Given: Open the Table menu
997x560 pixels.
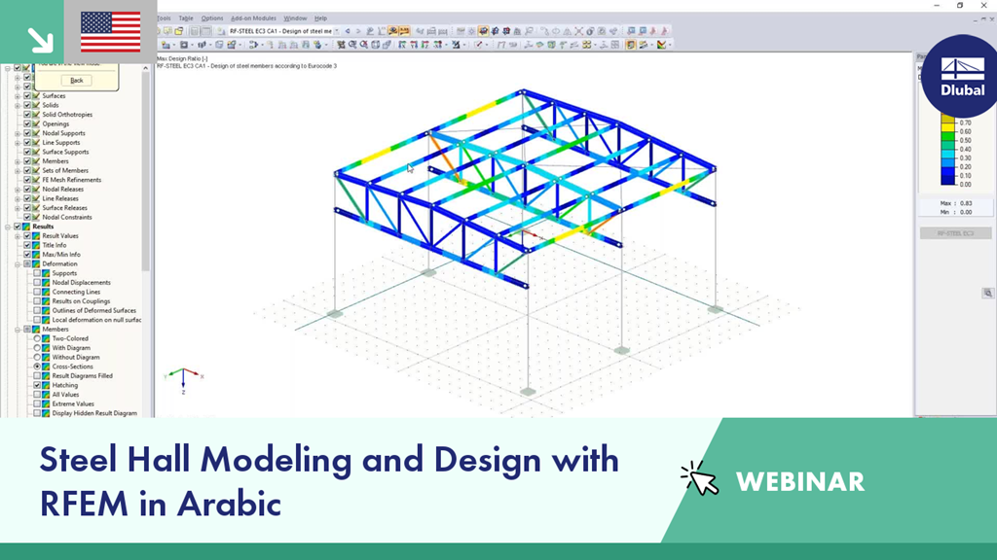Looking at the screenshot, I should (186, 18).
